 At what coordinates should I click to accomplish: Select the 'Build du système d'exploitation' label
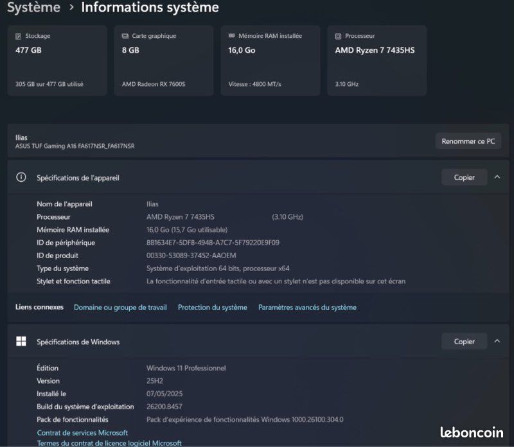[85, 407]
